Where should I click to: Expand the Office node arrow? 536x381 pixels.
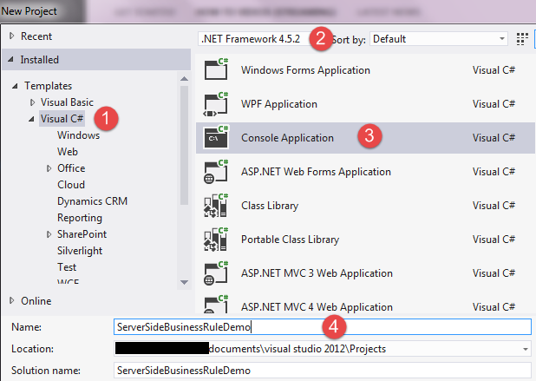(x=49, y=168)
